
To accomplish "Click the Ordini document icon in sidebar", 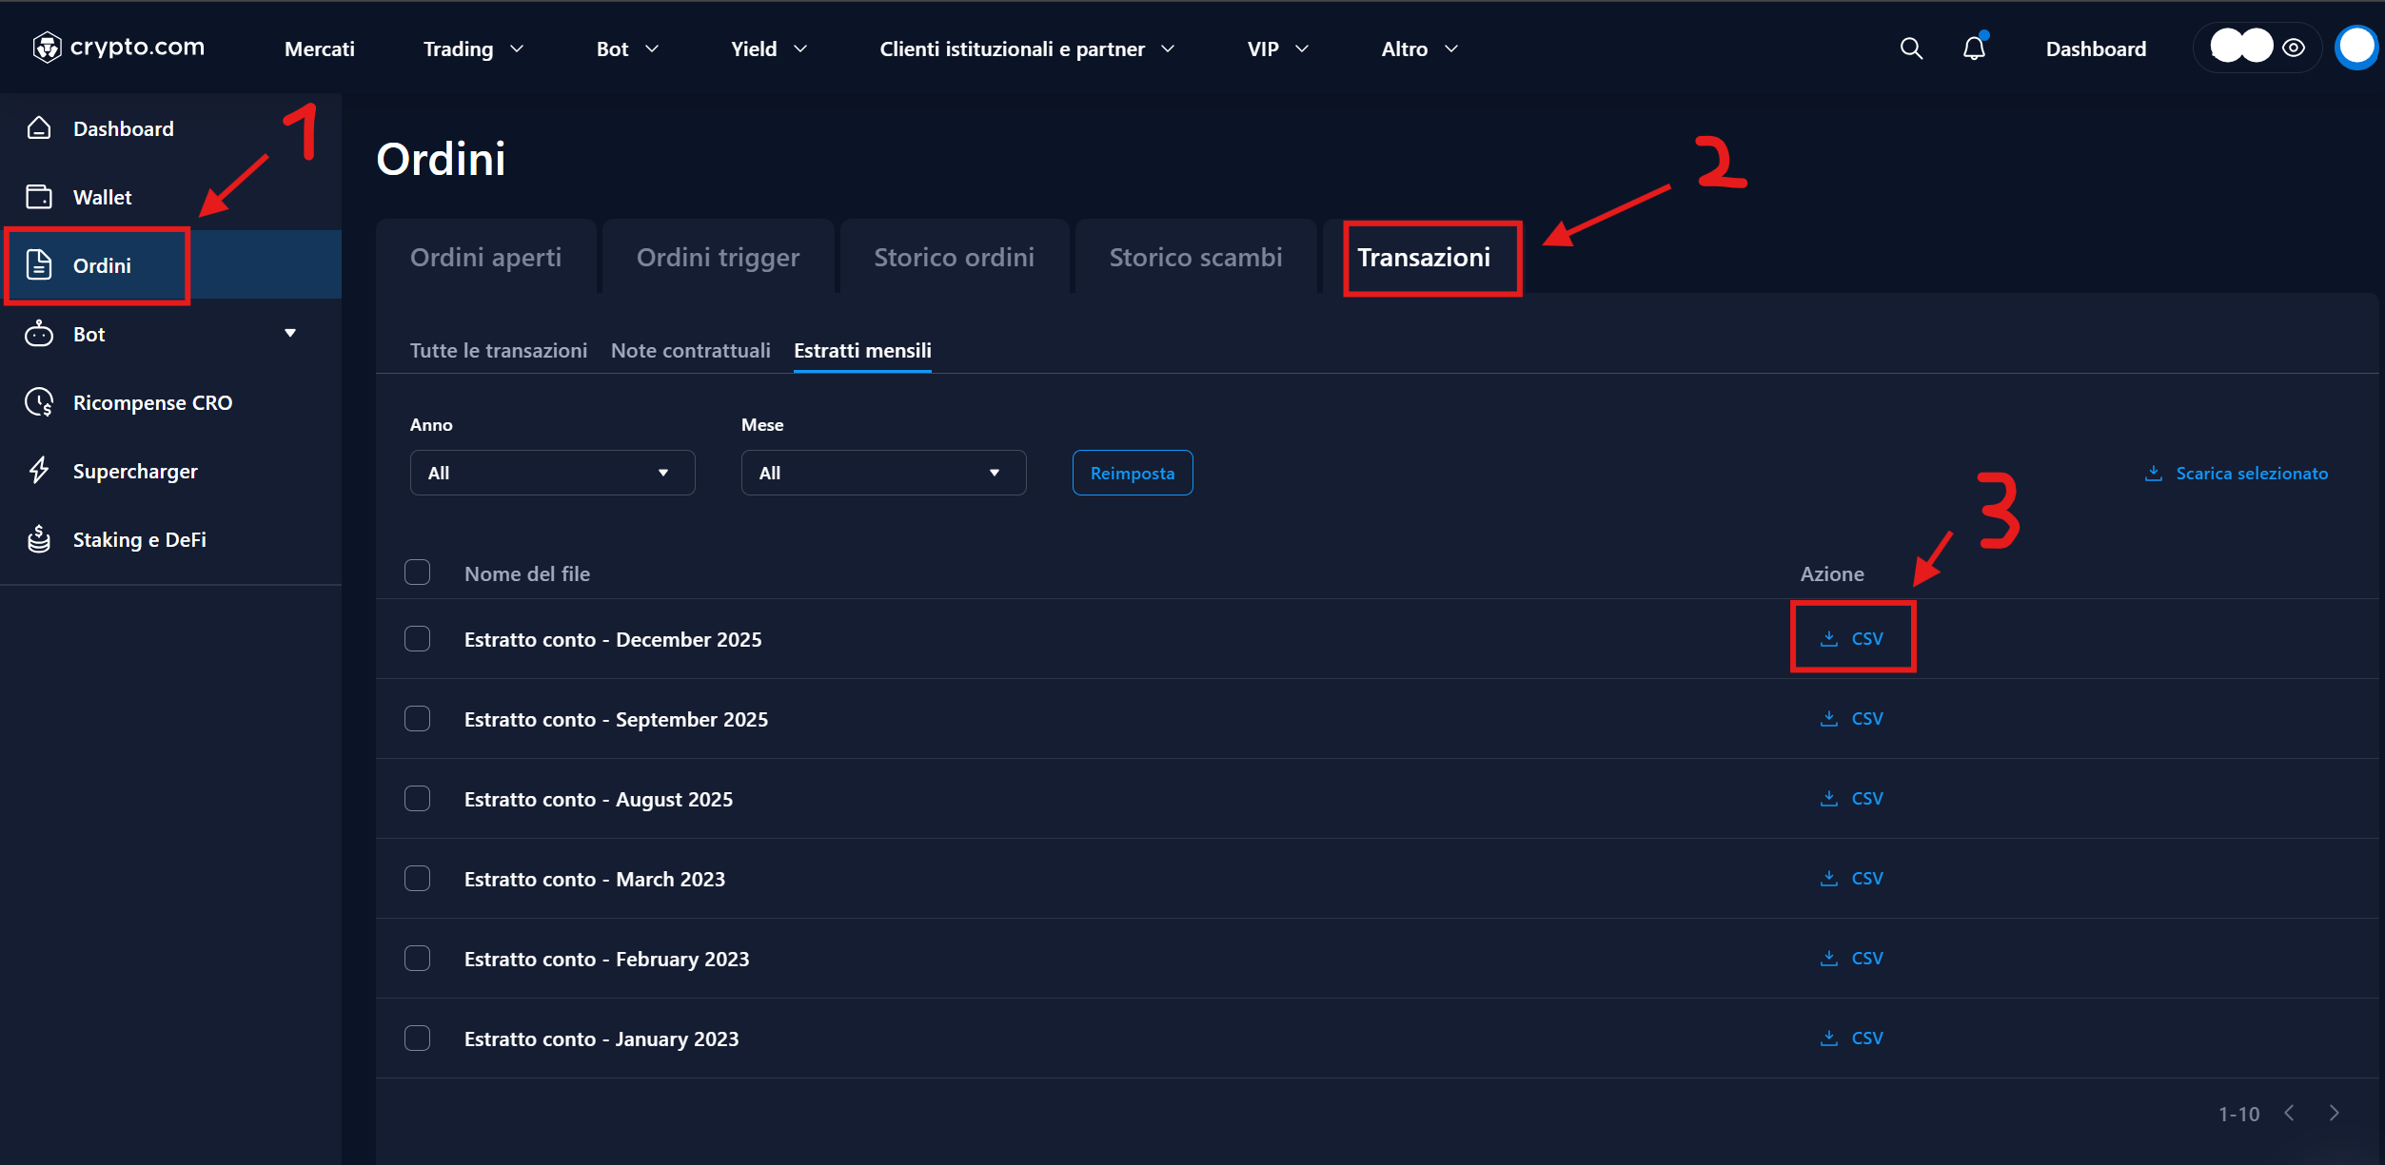I will [39, 264].
